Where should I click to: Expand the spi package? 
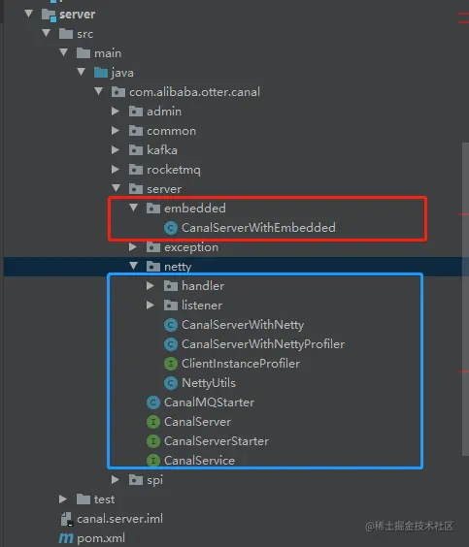click(115, 479)
